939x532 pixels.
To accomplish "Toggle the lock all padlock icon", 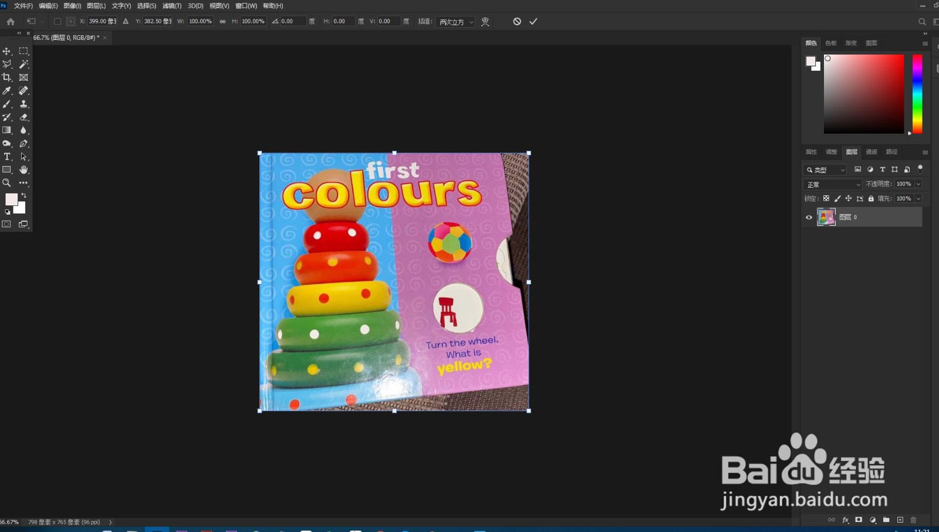I will 871,198.
